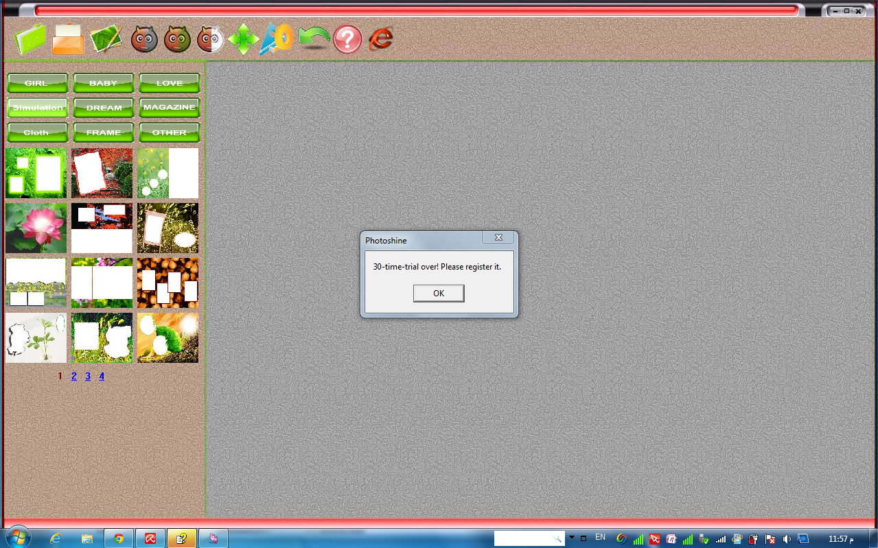Click the green half-face effect icon
878x548 pixels.
pyautogui.click(x=177, y=40)
